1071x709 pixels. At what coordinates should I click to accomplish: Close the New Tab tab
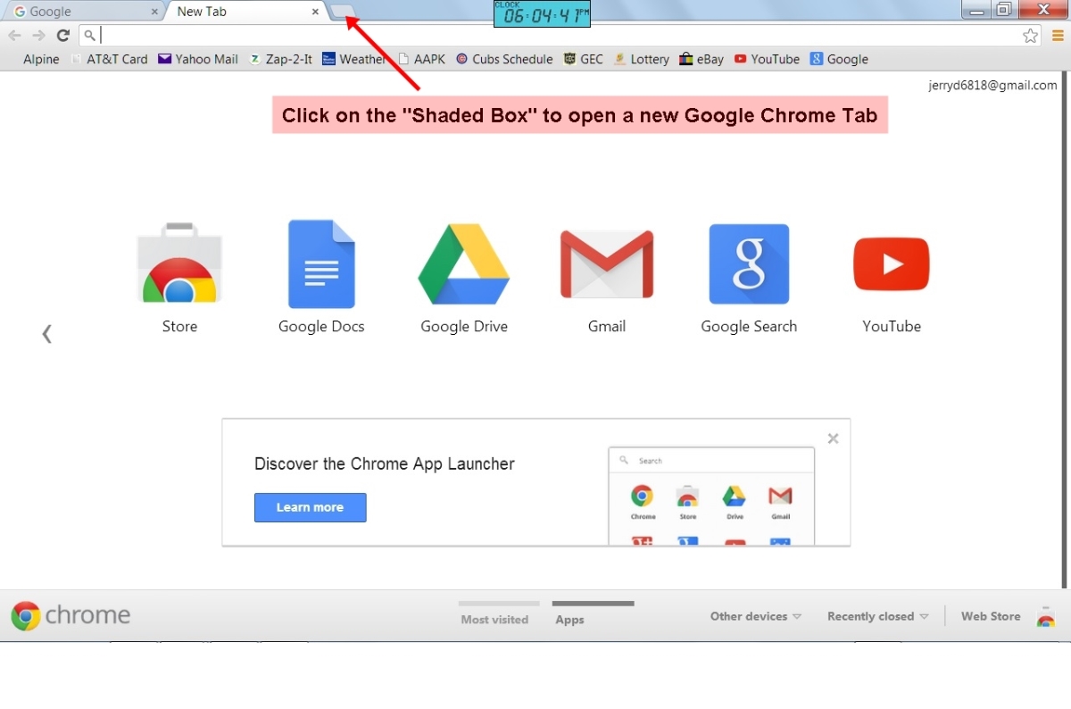pos(315,13)
